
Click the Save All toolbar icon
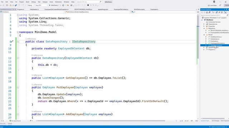click(x=16, y=5)
